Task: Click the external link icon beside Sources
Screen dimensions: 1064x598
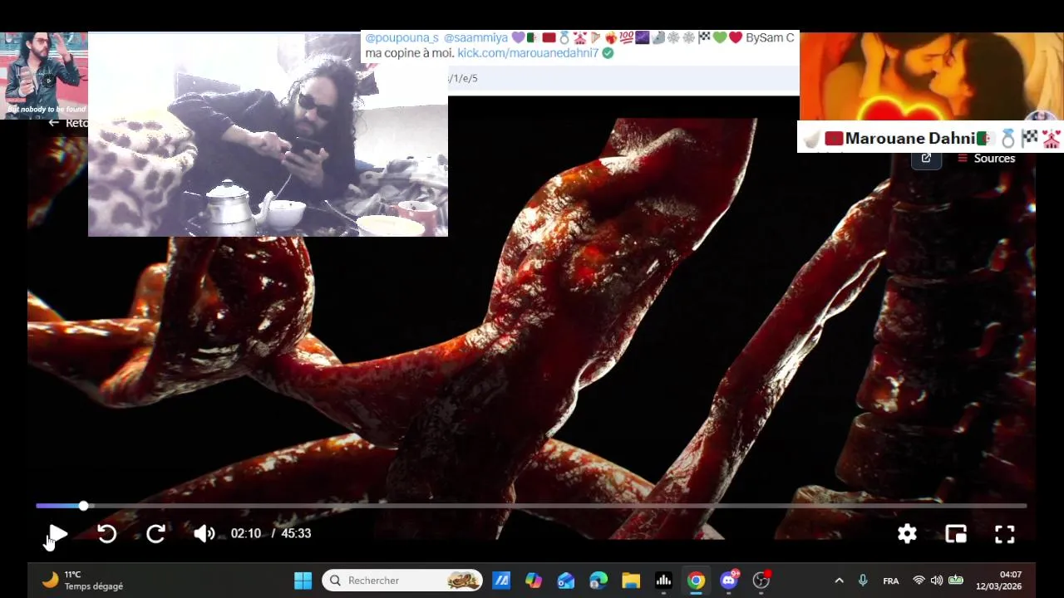Action: [x=926, y=158]
